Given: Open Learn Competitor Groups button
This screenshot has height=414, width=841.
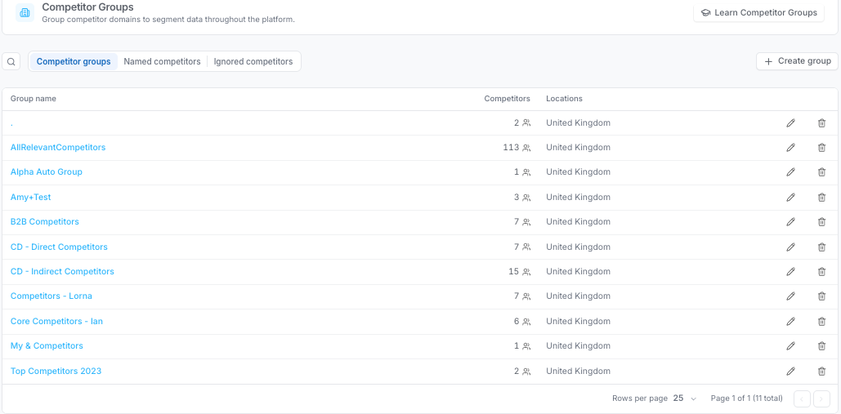Looking at the screenshot, I should point(758,13).
